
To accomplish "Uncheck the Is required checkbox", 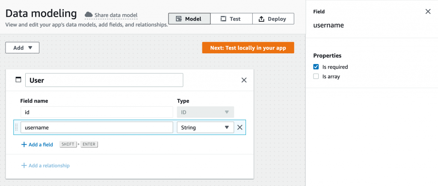I will (x=316, y=67).
